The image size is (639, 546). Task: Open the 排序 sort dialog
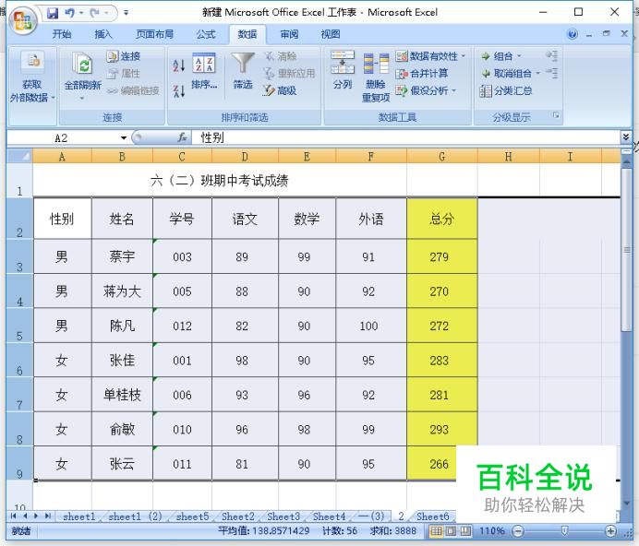point(204,70)
